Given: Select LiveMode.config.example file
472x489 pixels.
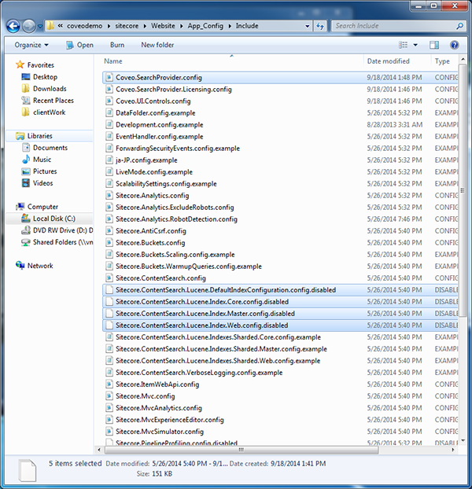Looking at the screenshot, I should [154, 172].
